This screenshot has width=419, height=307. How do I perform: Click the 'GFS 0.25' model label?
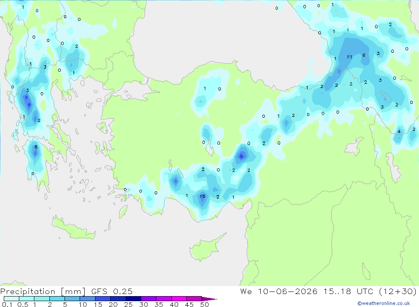point(112,292)
